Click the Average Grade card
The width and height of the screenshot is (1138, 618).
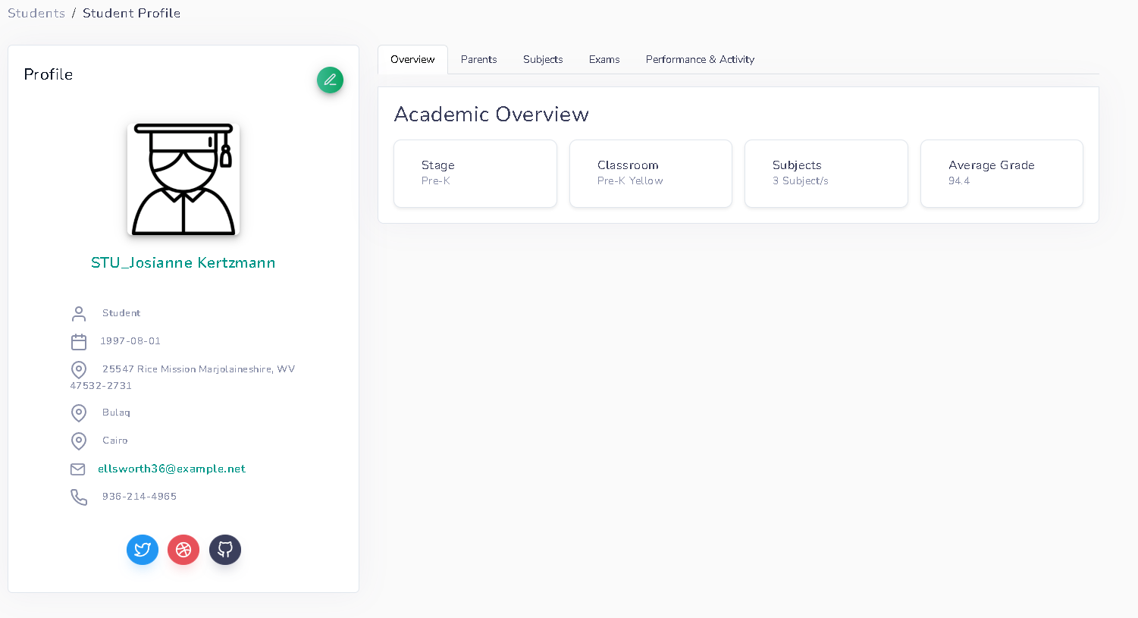click(1001, 173)
